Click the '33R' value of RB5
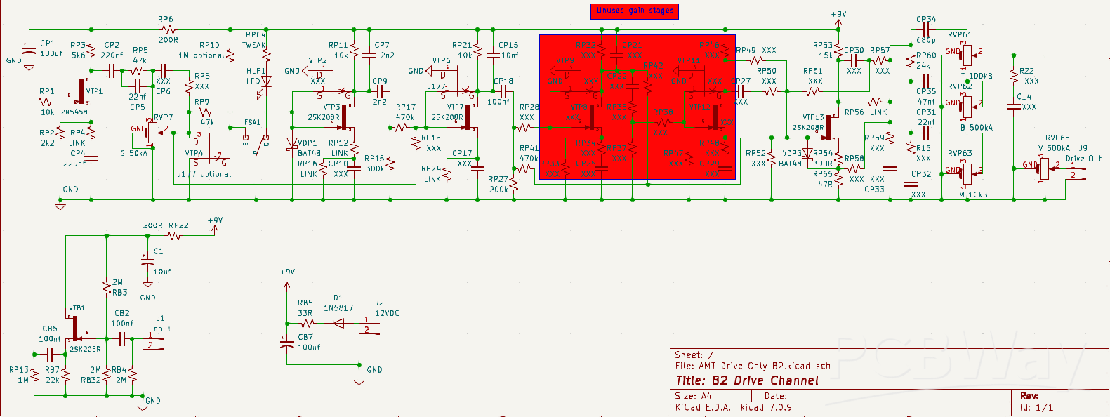 (305, 313)
